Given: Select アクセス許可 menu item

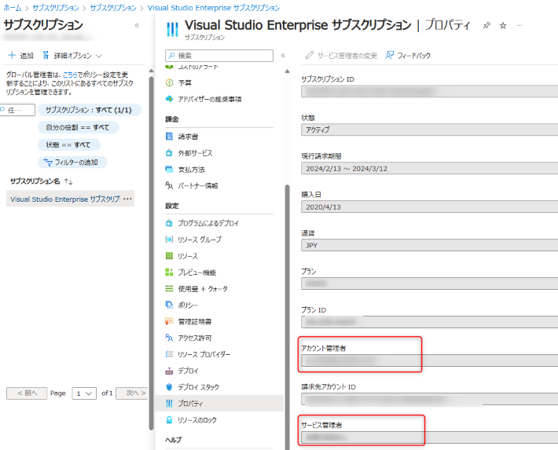Looking at the screenshot, I should click(193, 338).
